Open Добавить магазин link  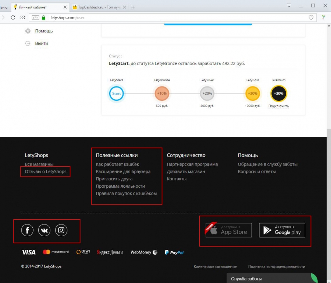click(186, 171)
